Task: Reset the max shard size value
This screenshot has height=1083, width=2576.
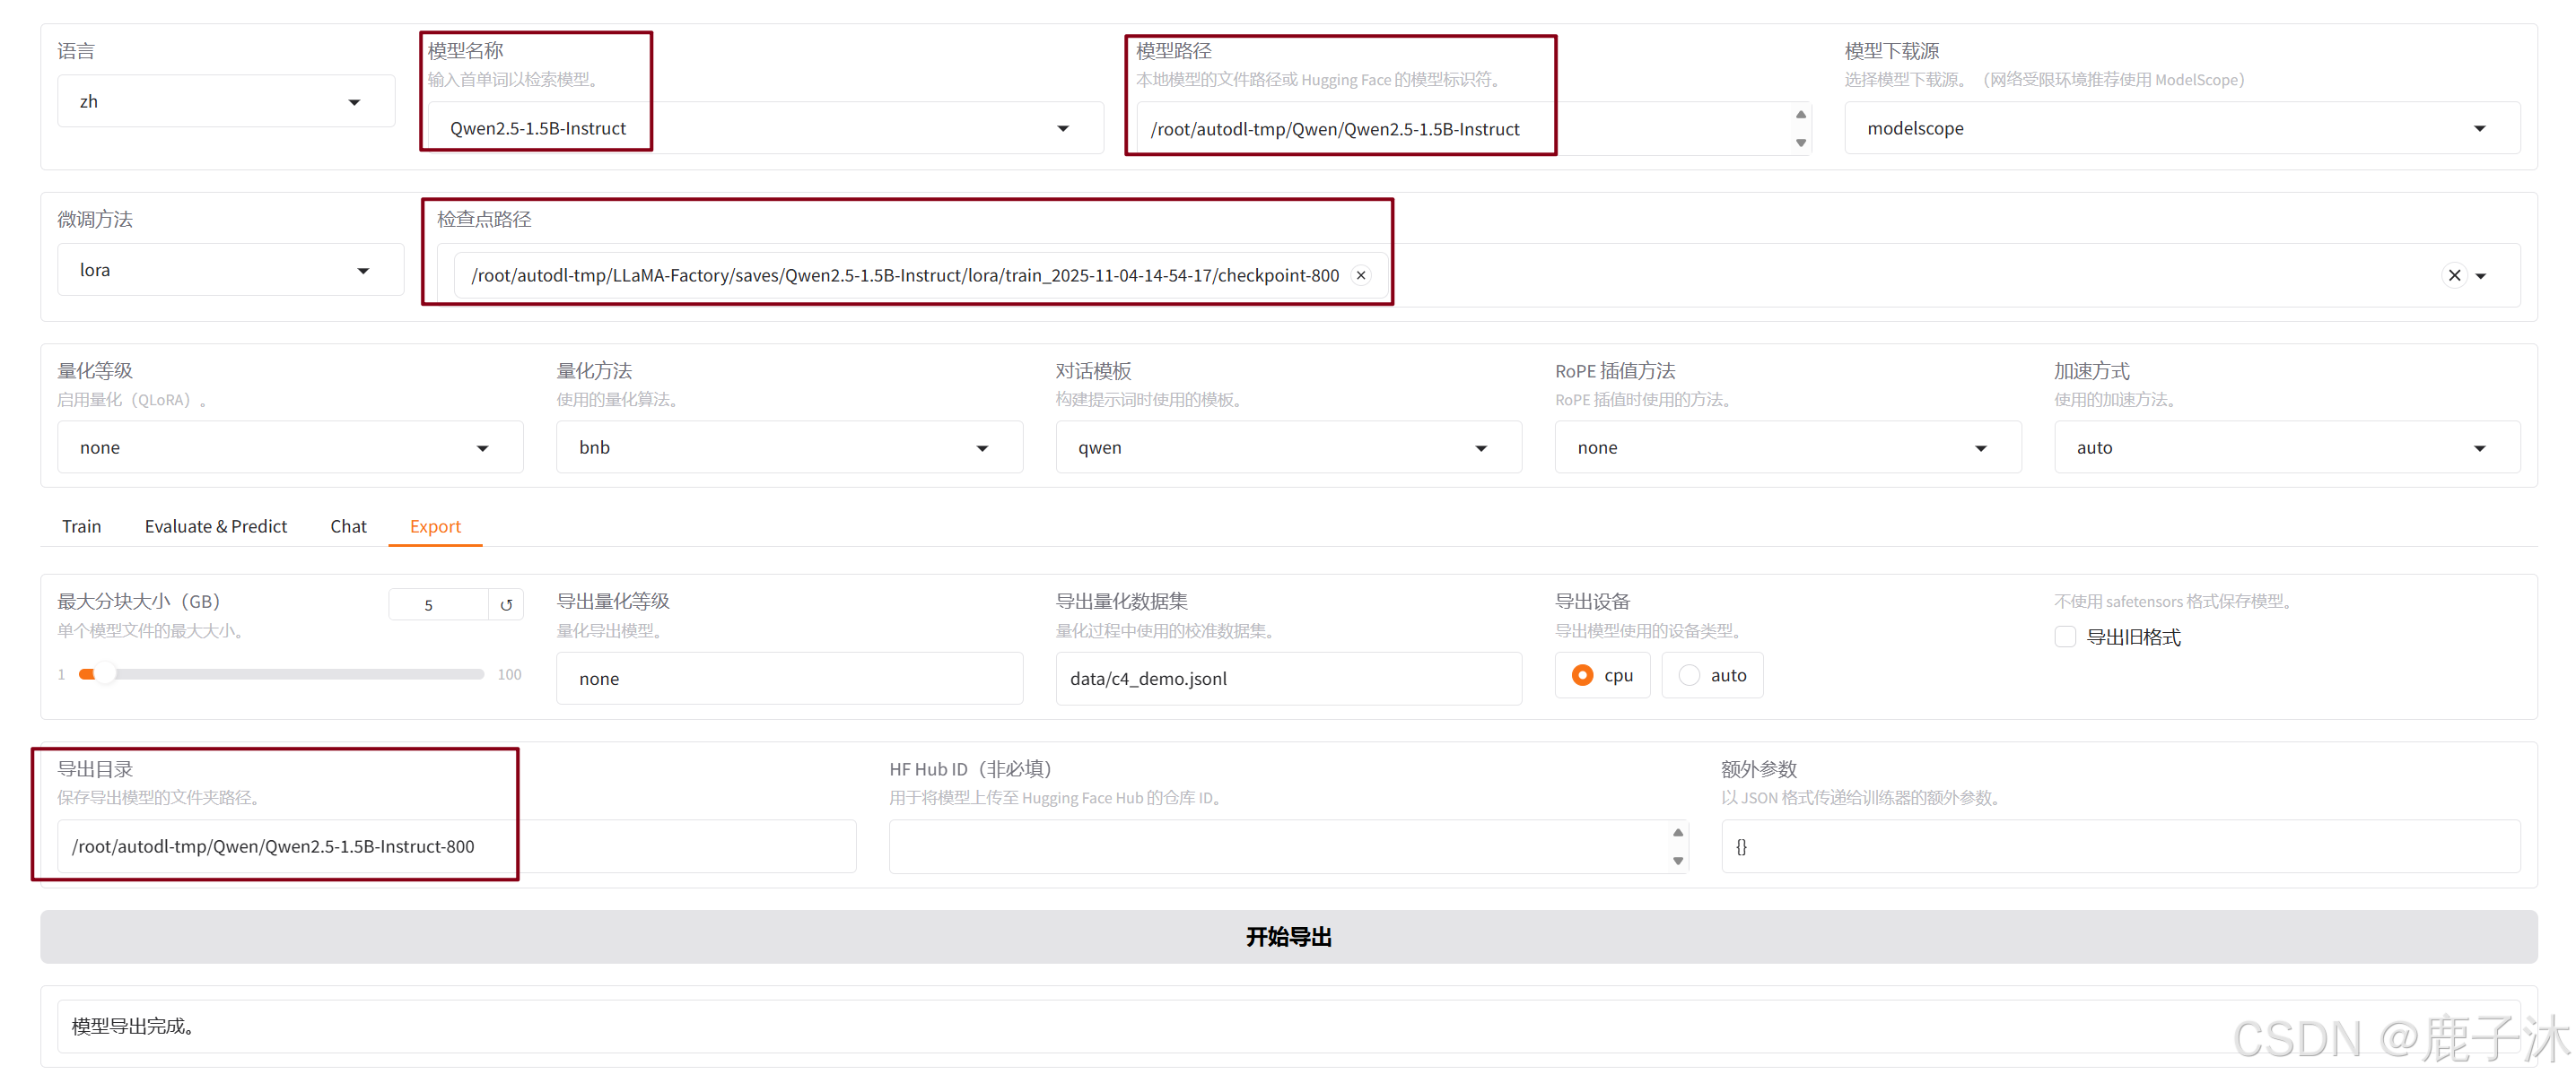Action: pos(506,604)
